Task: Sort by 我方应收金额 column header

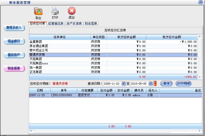Action: click(126, 37)
